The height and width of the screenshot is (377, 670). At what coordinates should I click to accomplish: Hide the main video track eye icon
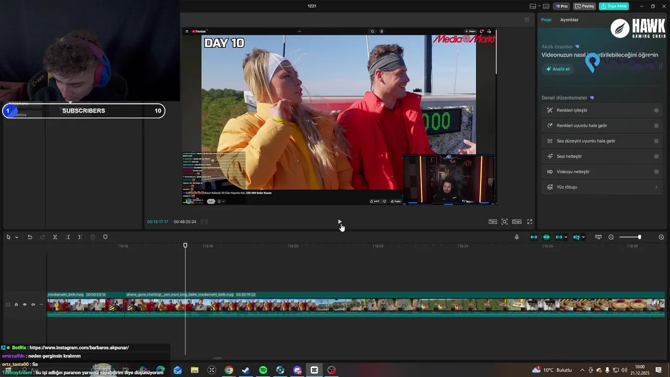pyautogui.click(x=25, y=304)
